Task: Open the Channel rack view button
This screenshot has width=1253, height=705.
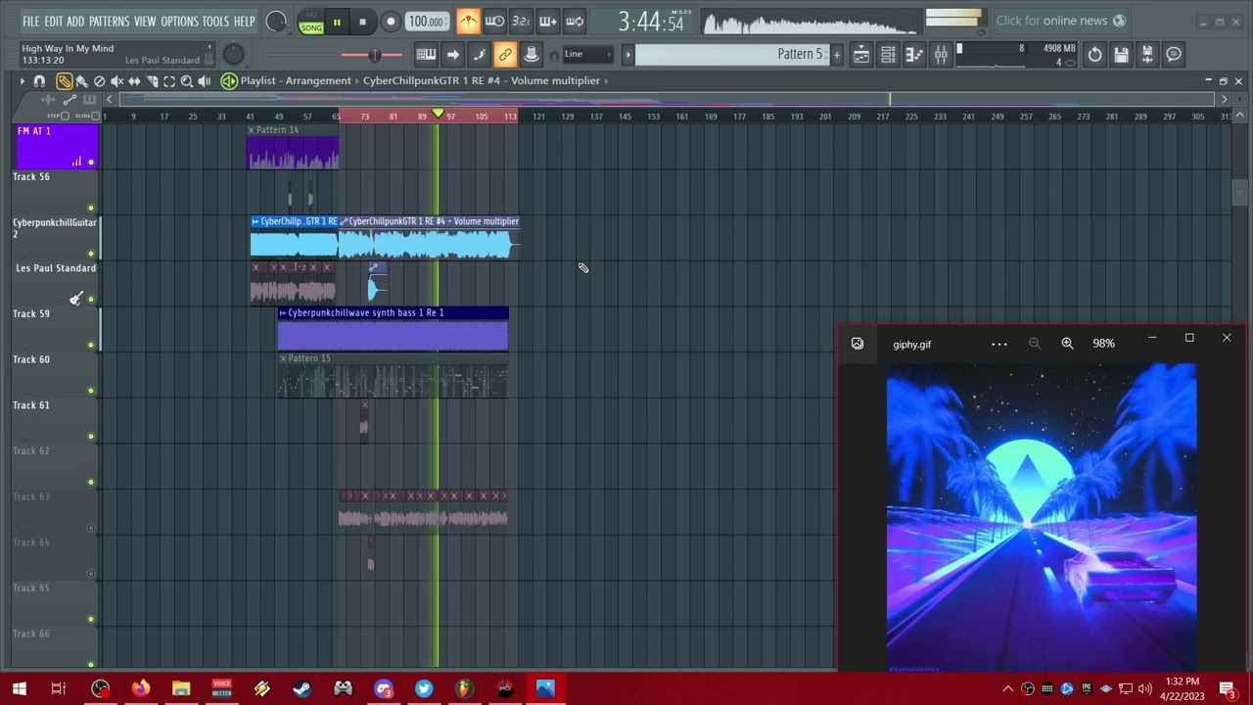Action: tap(888, 54)
